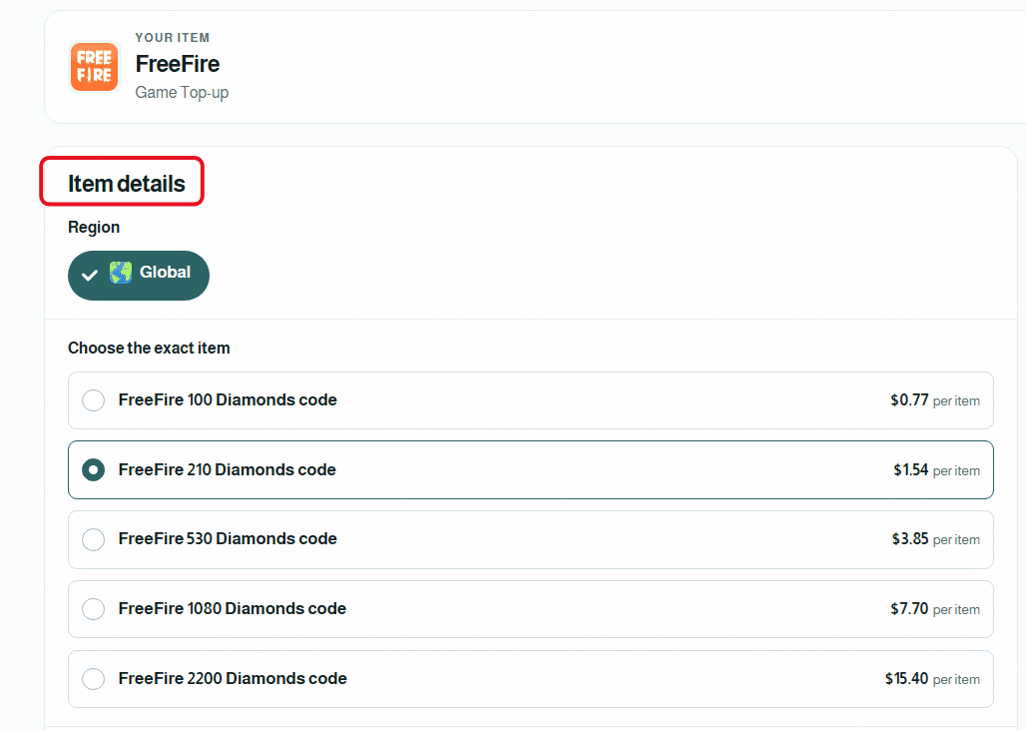The image size is (1026, 731).
Task: Click the FreeFire 1080 Diamonds code label
Action: tap(233, 608)
